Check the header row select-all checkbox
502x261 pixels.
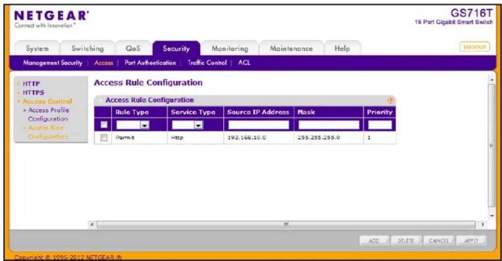104,124
